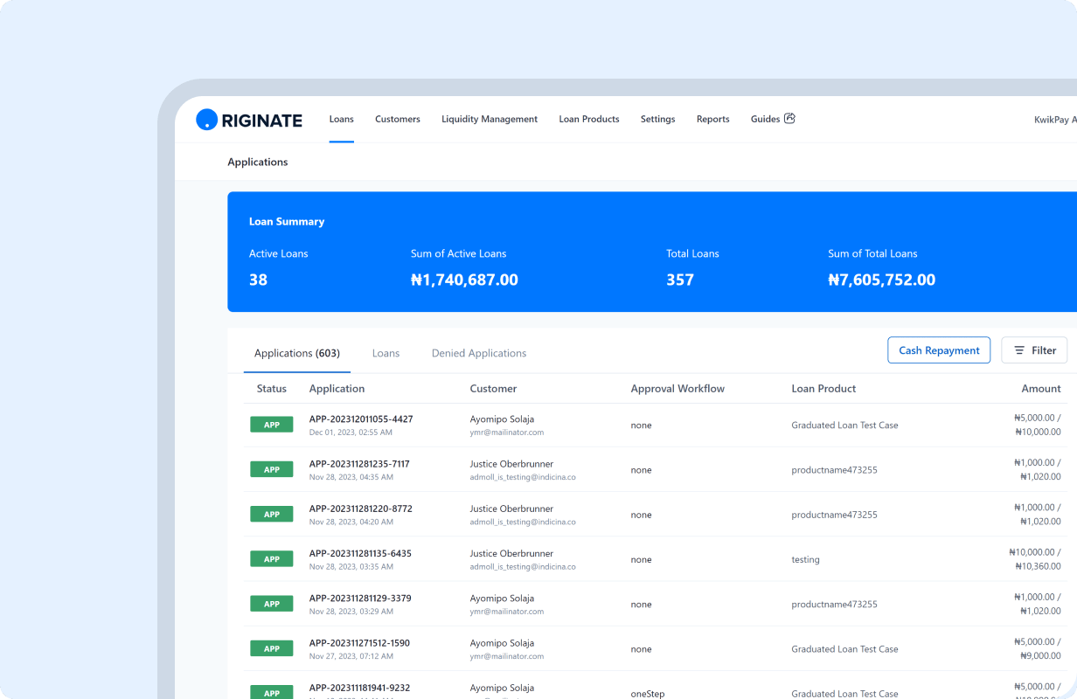Click Graduated Loan Test Case in the APP-202312011055-4427 row
Viewport: 1077px width, 699px height.
pos(844,426)
